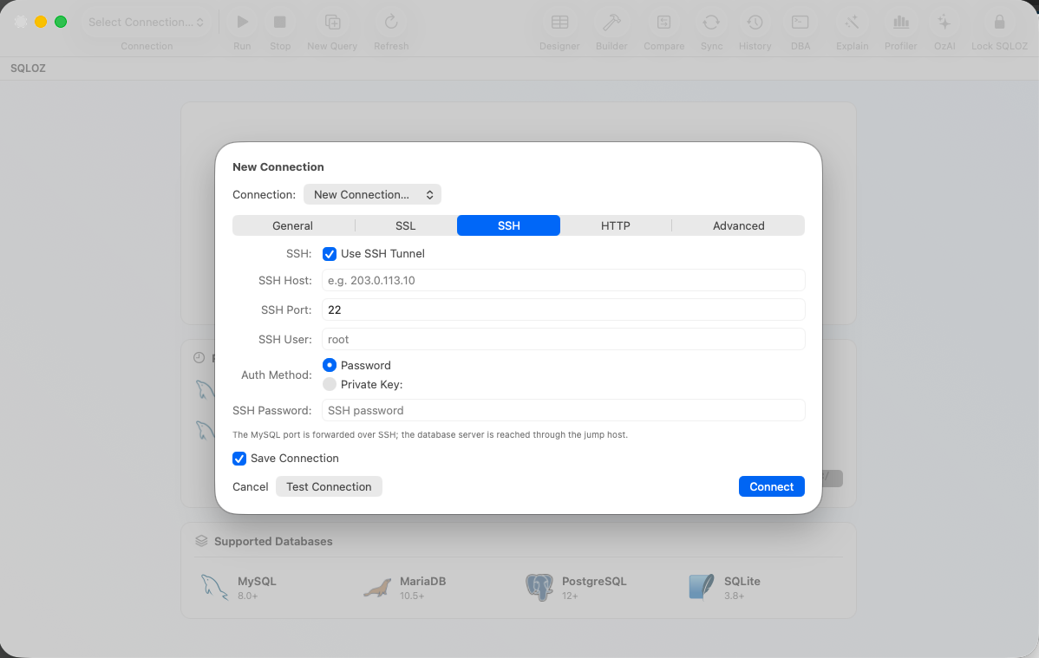Image resolution: width=1039 pixels, height=658 pixels.
Task: Click the Cancel button
Action: pos(251,486)
